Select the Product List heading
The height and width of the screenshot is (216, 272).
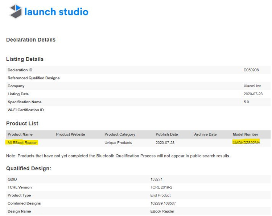point(22,124)
